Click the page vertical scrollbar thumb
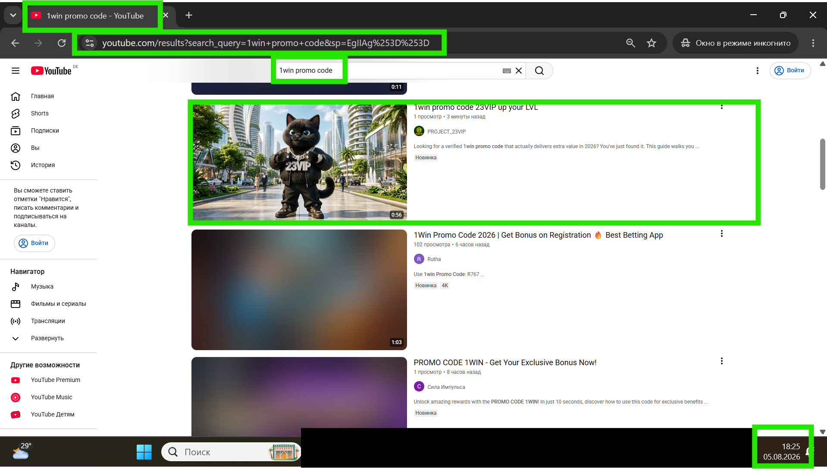 pyautogui.click(x=822, y=164)
